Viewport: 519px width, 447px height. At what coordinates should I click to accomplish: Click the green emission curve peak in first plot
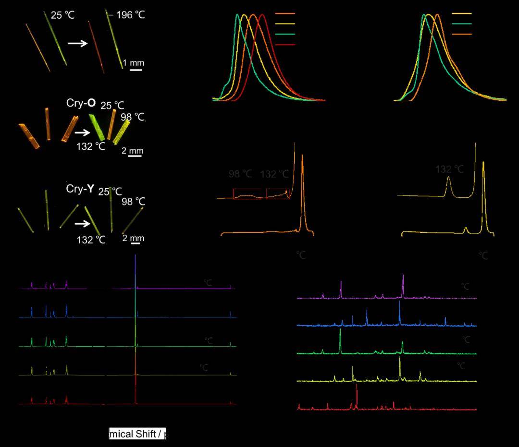tap(238, 15)
